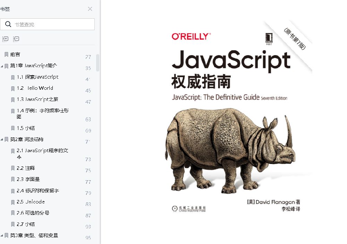
Task: Close the 书签 bookmarks panel
Action: click(90, 9)
